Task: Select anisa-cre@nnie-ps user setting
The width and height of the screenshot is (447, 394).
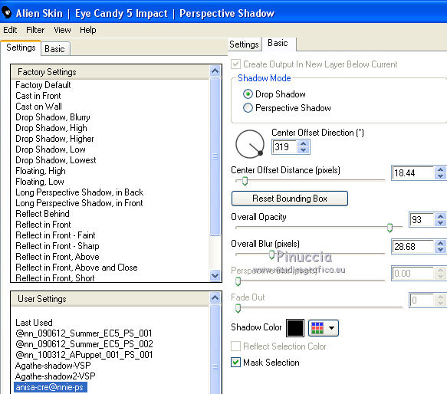Action: tap(51, 387)
